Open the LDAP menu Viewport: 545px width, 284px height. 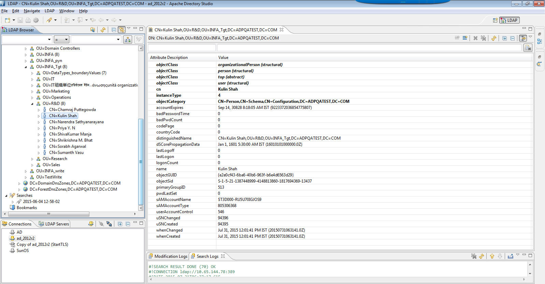pos(49,11)
